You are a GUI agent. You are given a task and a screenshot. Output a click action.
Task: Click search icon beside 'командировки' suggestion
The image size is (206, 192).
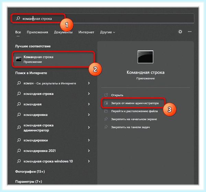(19, 140)
